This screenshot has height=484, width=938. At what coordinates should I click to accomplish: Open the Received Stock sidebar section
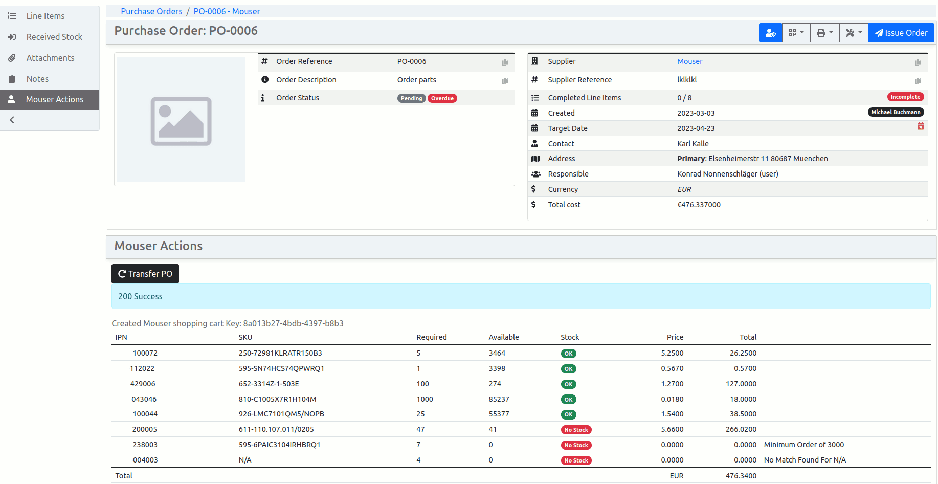pyautogui.click(x=50, y=37)
